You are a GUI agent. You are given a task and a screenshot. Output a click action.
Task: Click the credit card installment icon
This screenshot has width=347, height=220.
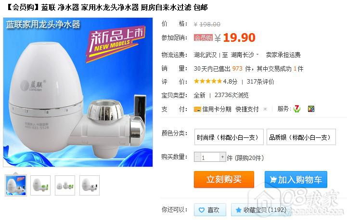[197, 109]
